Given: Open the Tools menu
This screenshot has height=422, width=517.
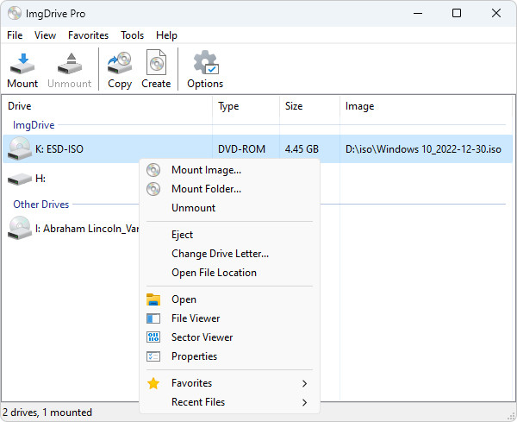Looking at the screenshot, I should coord(132,35).
